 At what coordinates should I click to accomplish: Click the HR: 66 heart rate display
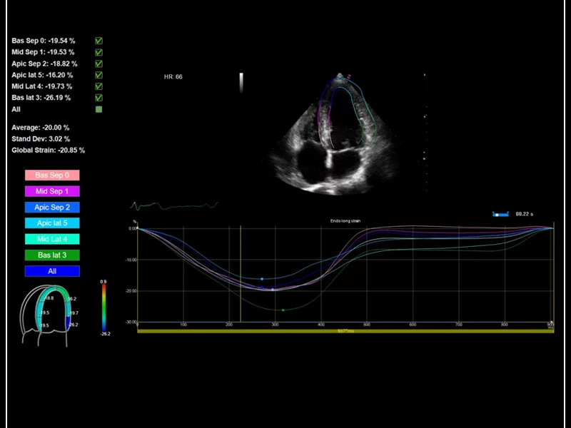[x=173, y=76]
